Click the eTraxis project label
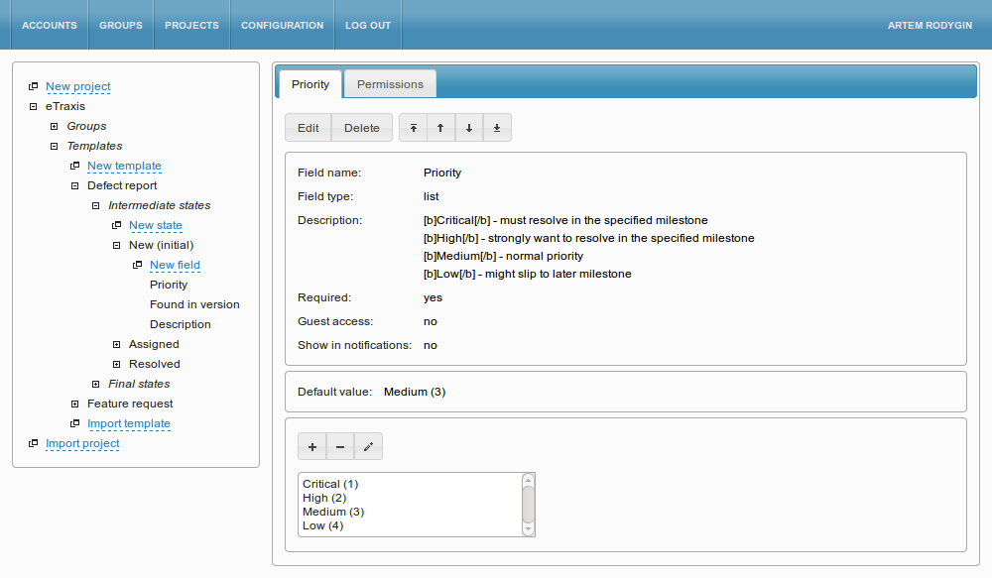Screen dimensions: 992x578 (65, 106)
